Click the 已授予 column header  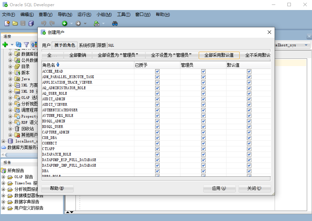(157, 65)
